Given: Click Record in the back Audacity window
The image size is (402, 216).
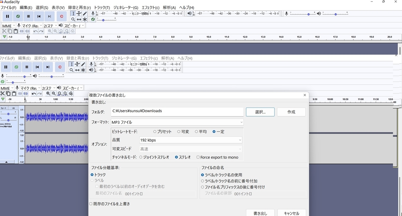Looking at the screenshot, I should click(x=62, y=16).
